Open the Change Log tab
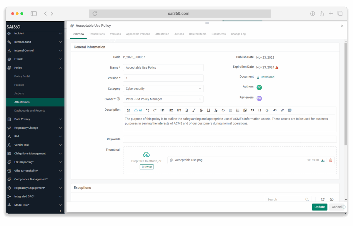 (x=238, y=34)
